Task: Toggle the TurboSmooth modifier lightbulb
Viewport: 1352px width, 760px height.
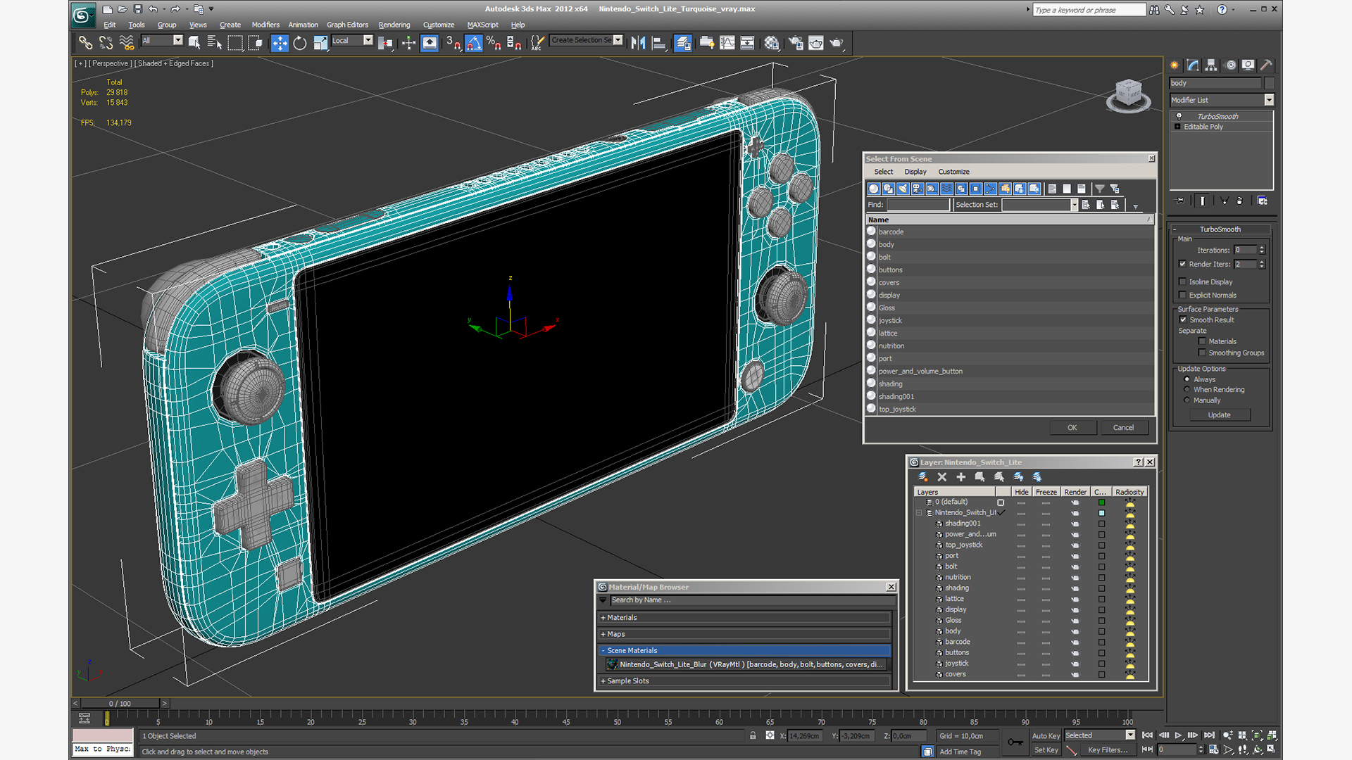Action: pos(1179,116)
